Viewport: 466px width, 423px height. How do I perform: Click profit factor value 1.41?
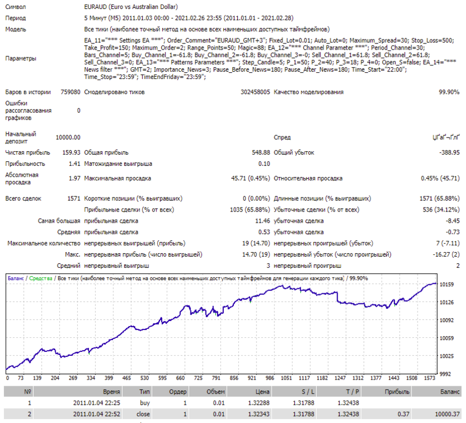pyautogui.click(x=74, y=164)
